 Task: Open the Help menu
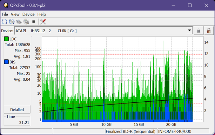click(x=42, y=14)
